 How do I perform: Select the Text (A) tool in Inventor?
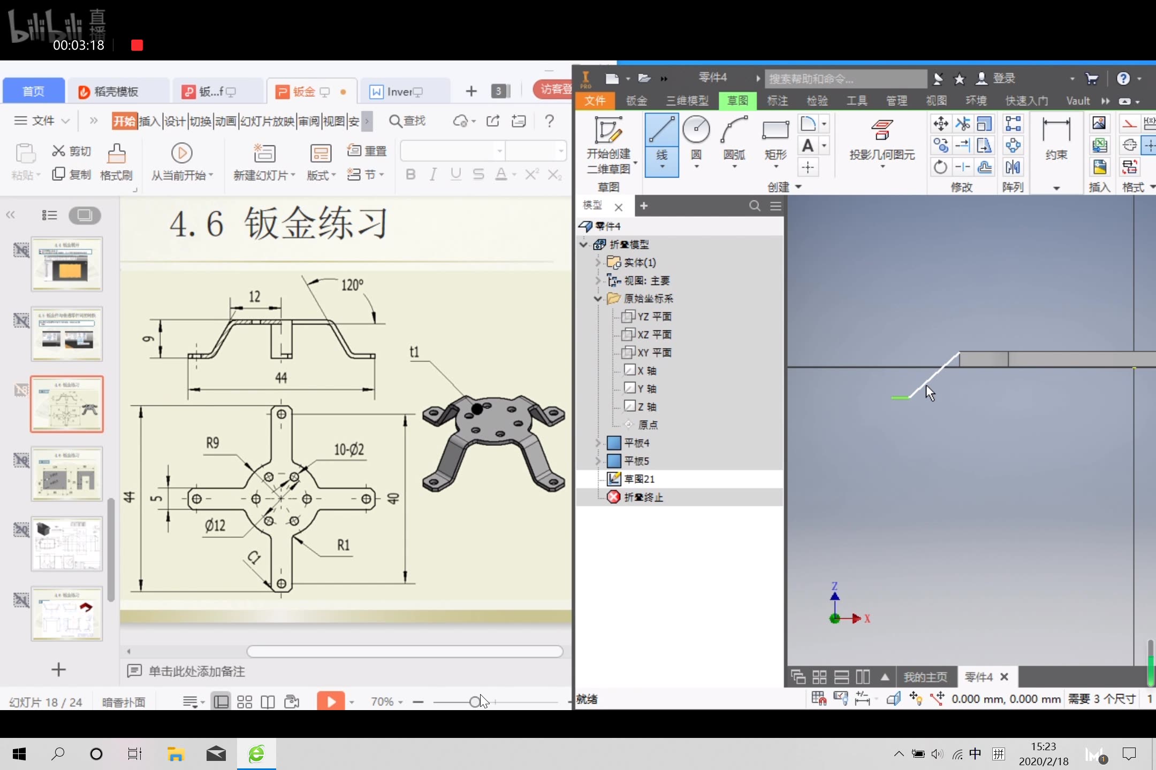click(808, 145)
